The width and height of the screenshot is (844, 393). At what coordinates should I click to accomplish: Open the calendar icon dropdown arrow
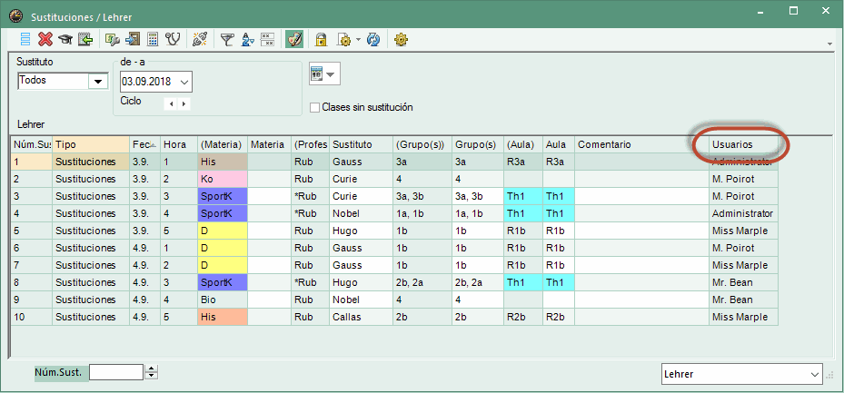[x=330, y=74]
